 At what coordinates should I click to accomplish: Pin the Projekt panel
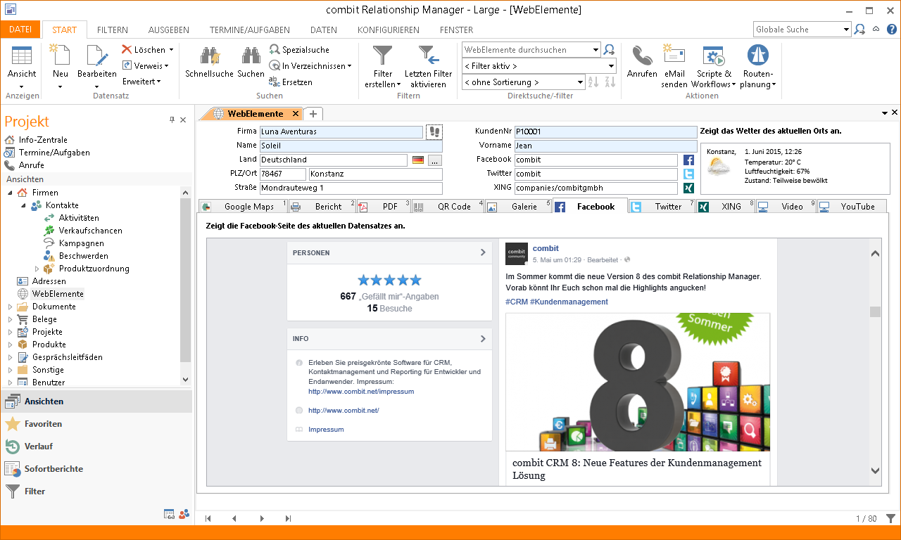click(172, 120)
